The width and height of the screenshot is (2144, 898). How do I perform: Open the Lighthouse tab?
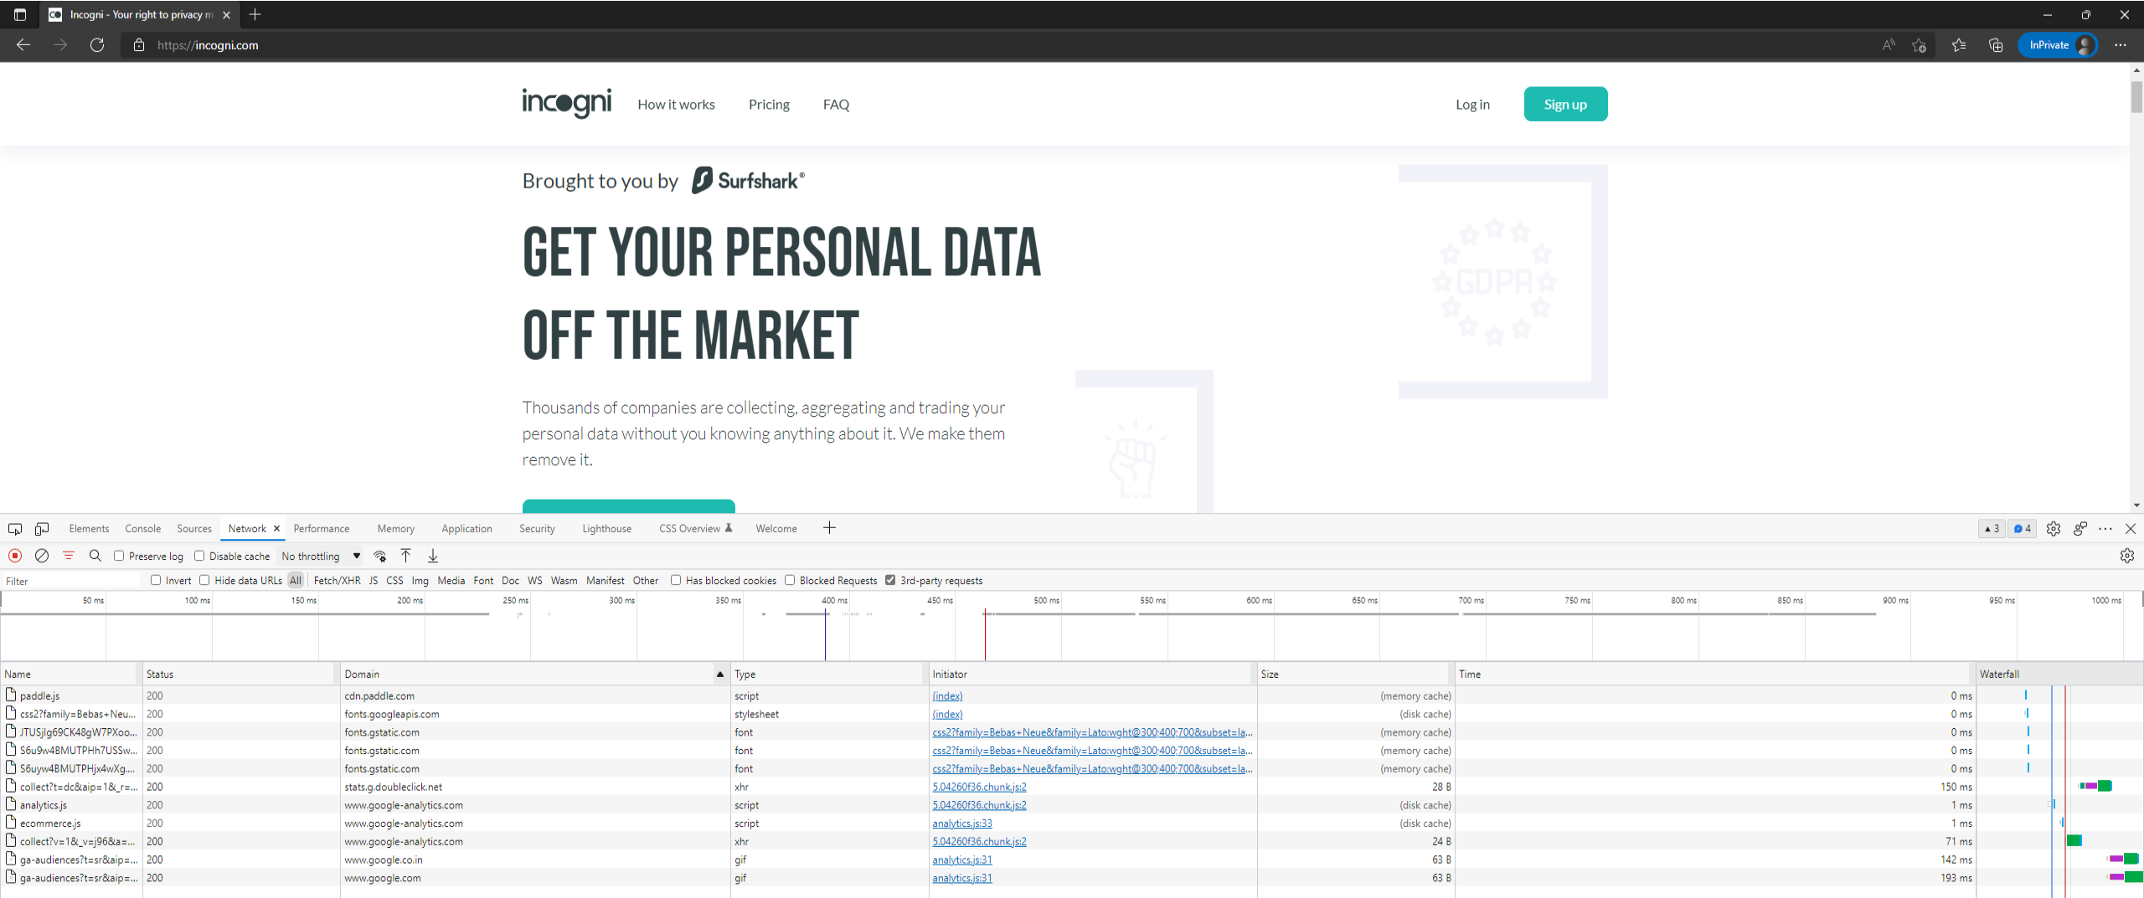(607, 529)
